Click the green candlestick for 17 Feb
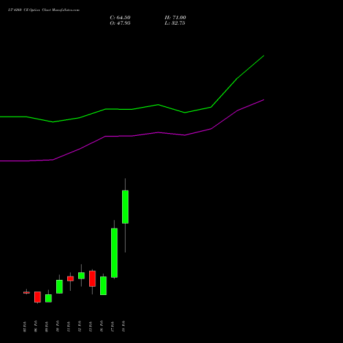 [x=115, y=253]
